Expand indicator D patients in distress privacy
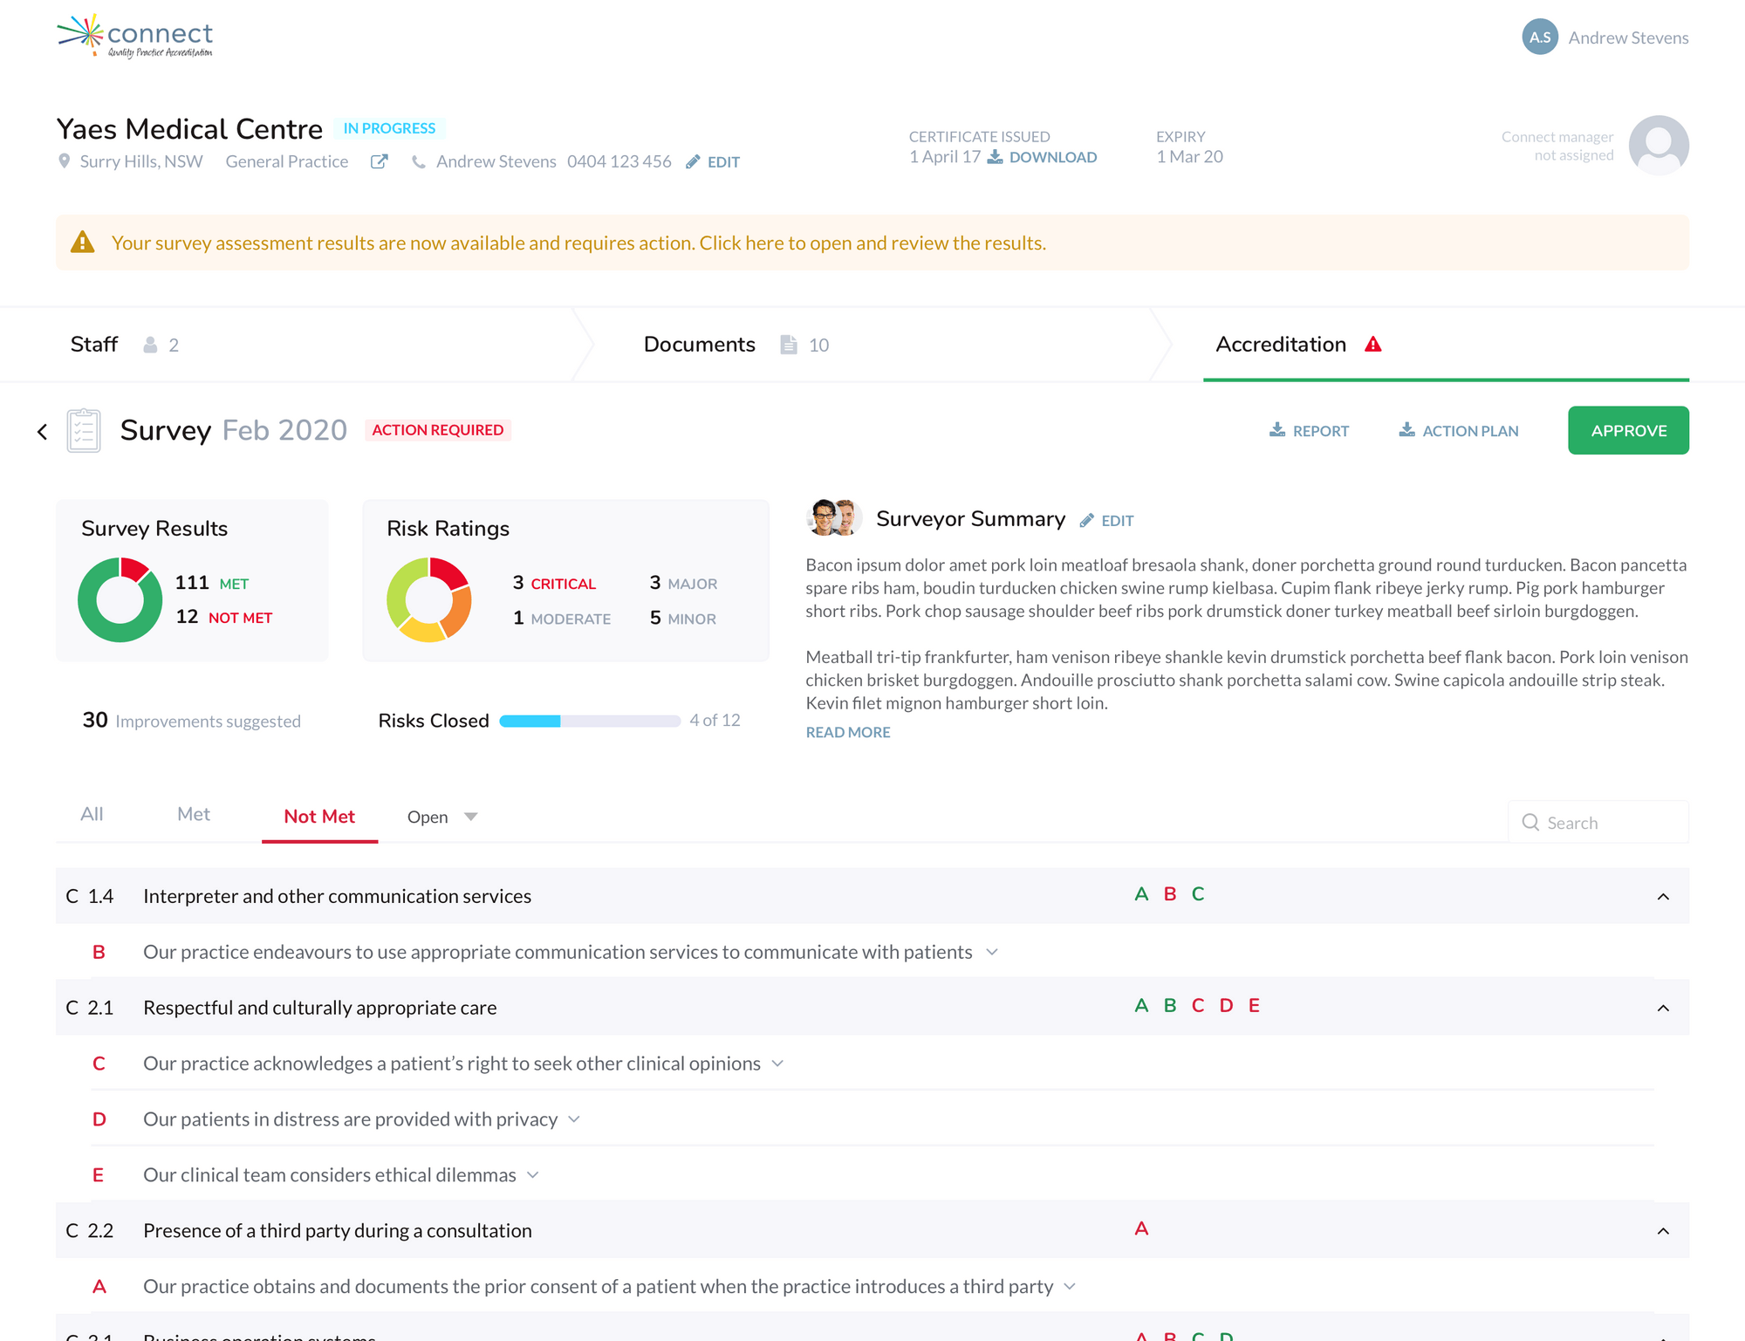This screenshot has height=1341, width=1745. (574, 1119)
